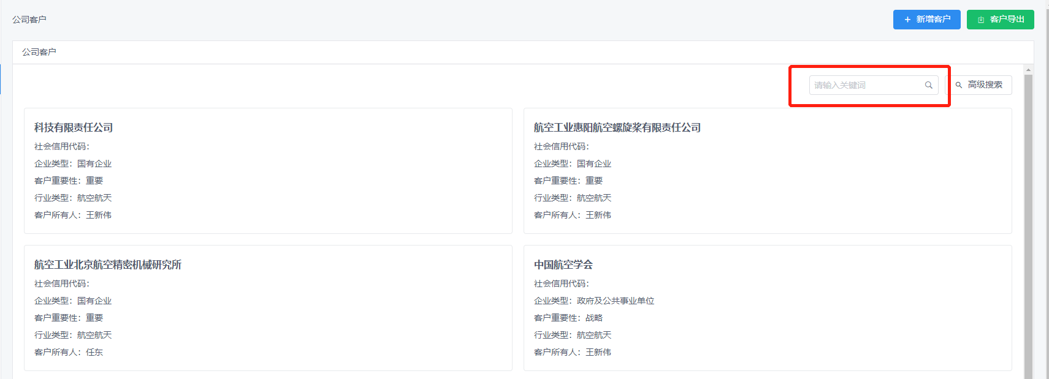Switch to the 公司客户 tab
Viewport: 1049px width, 379px height.
click(39, 52)
